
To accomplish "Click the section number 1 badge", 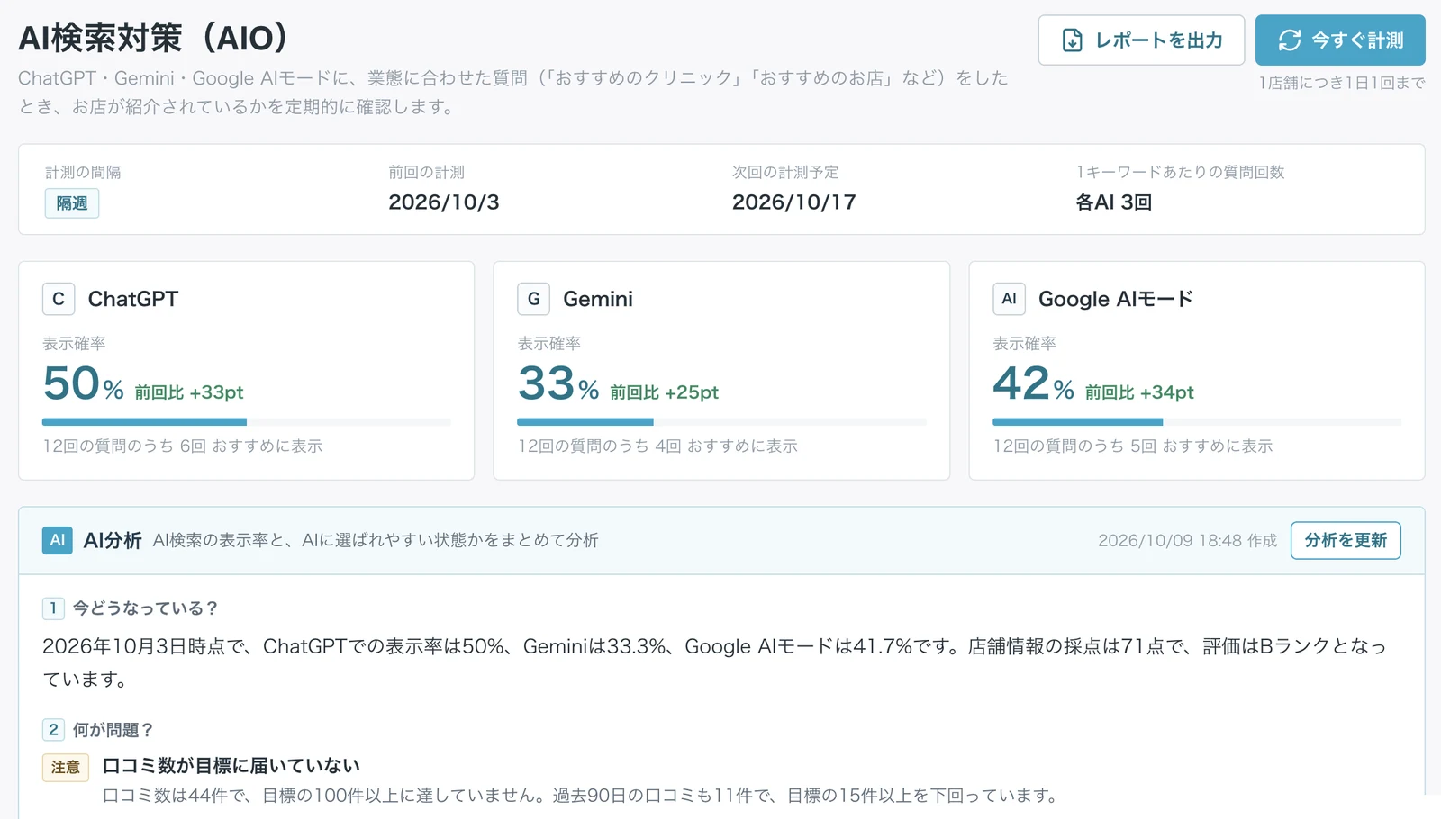I will [53, 608].
